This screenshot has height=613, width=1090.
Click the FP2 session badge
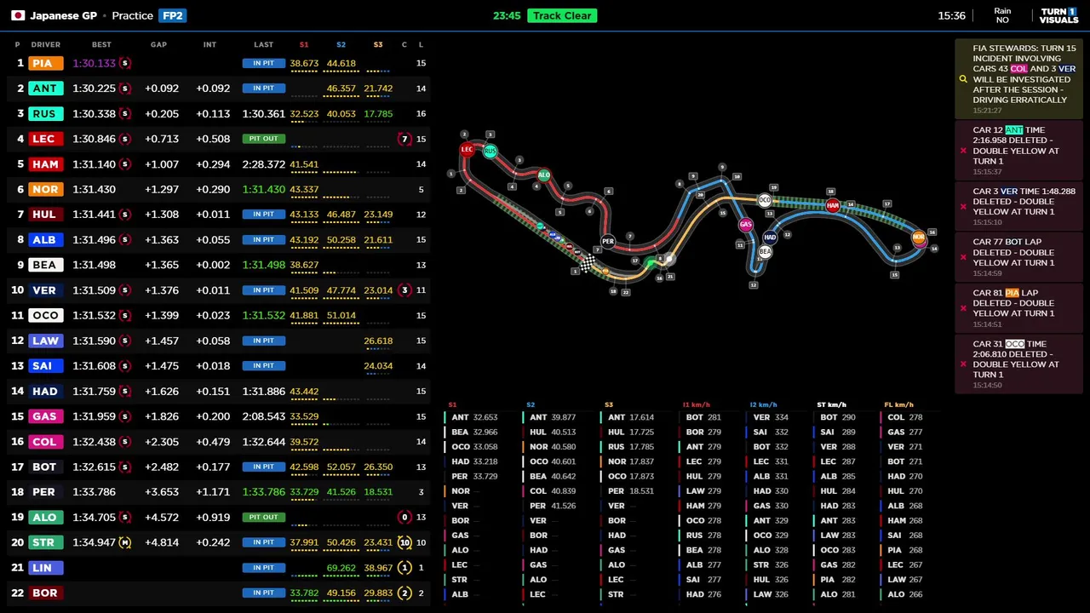click(173, 15)
